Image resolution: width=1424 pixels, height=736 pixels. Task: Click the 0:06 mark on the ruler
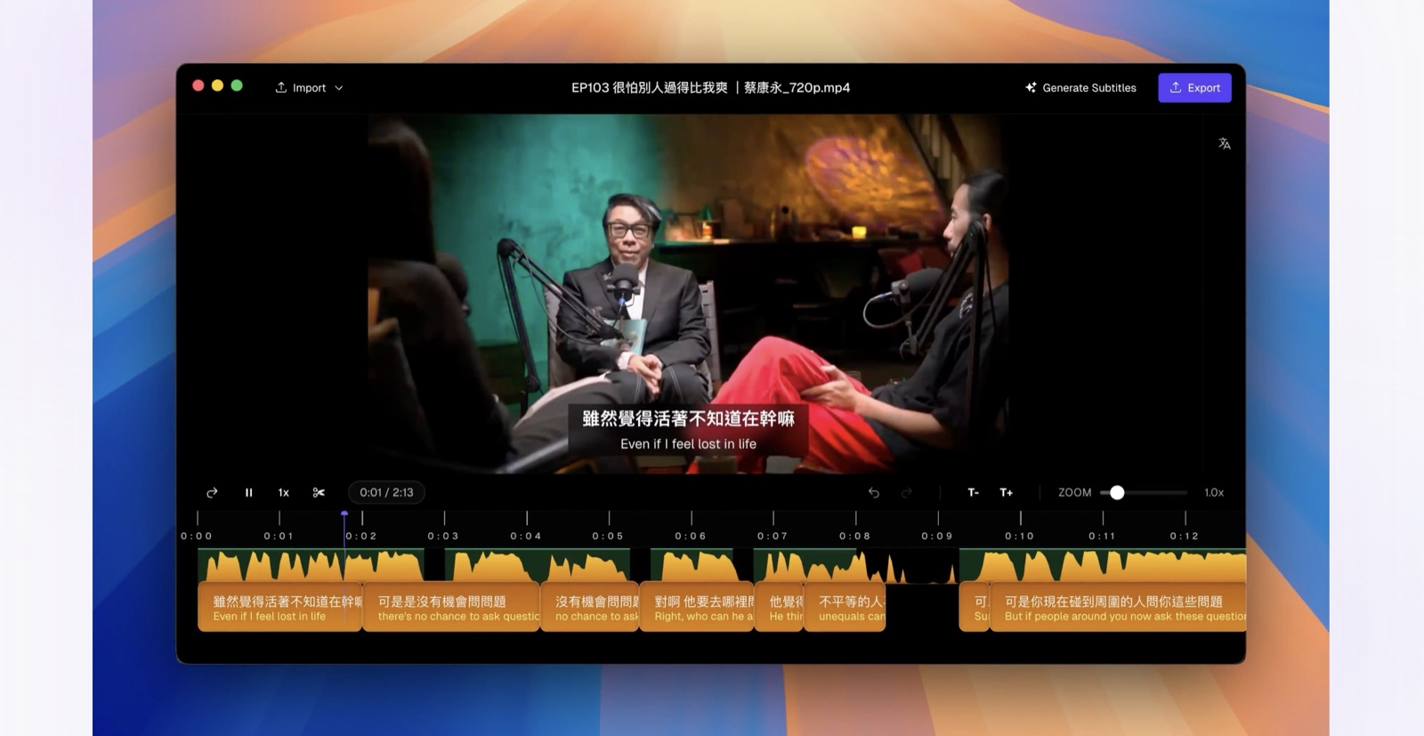(x=691, y=536)
